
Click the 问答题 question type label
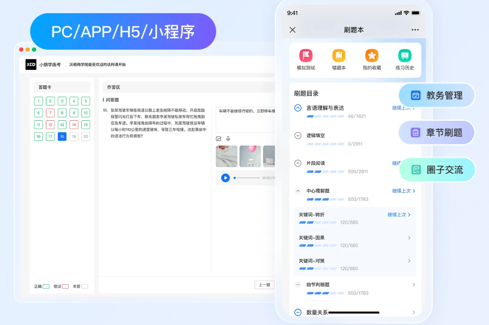(112, 100)
